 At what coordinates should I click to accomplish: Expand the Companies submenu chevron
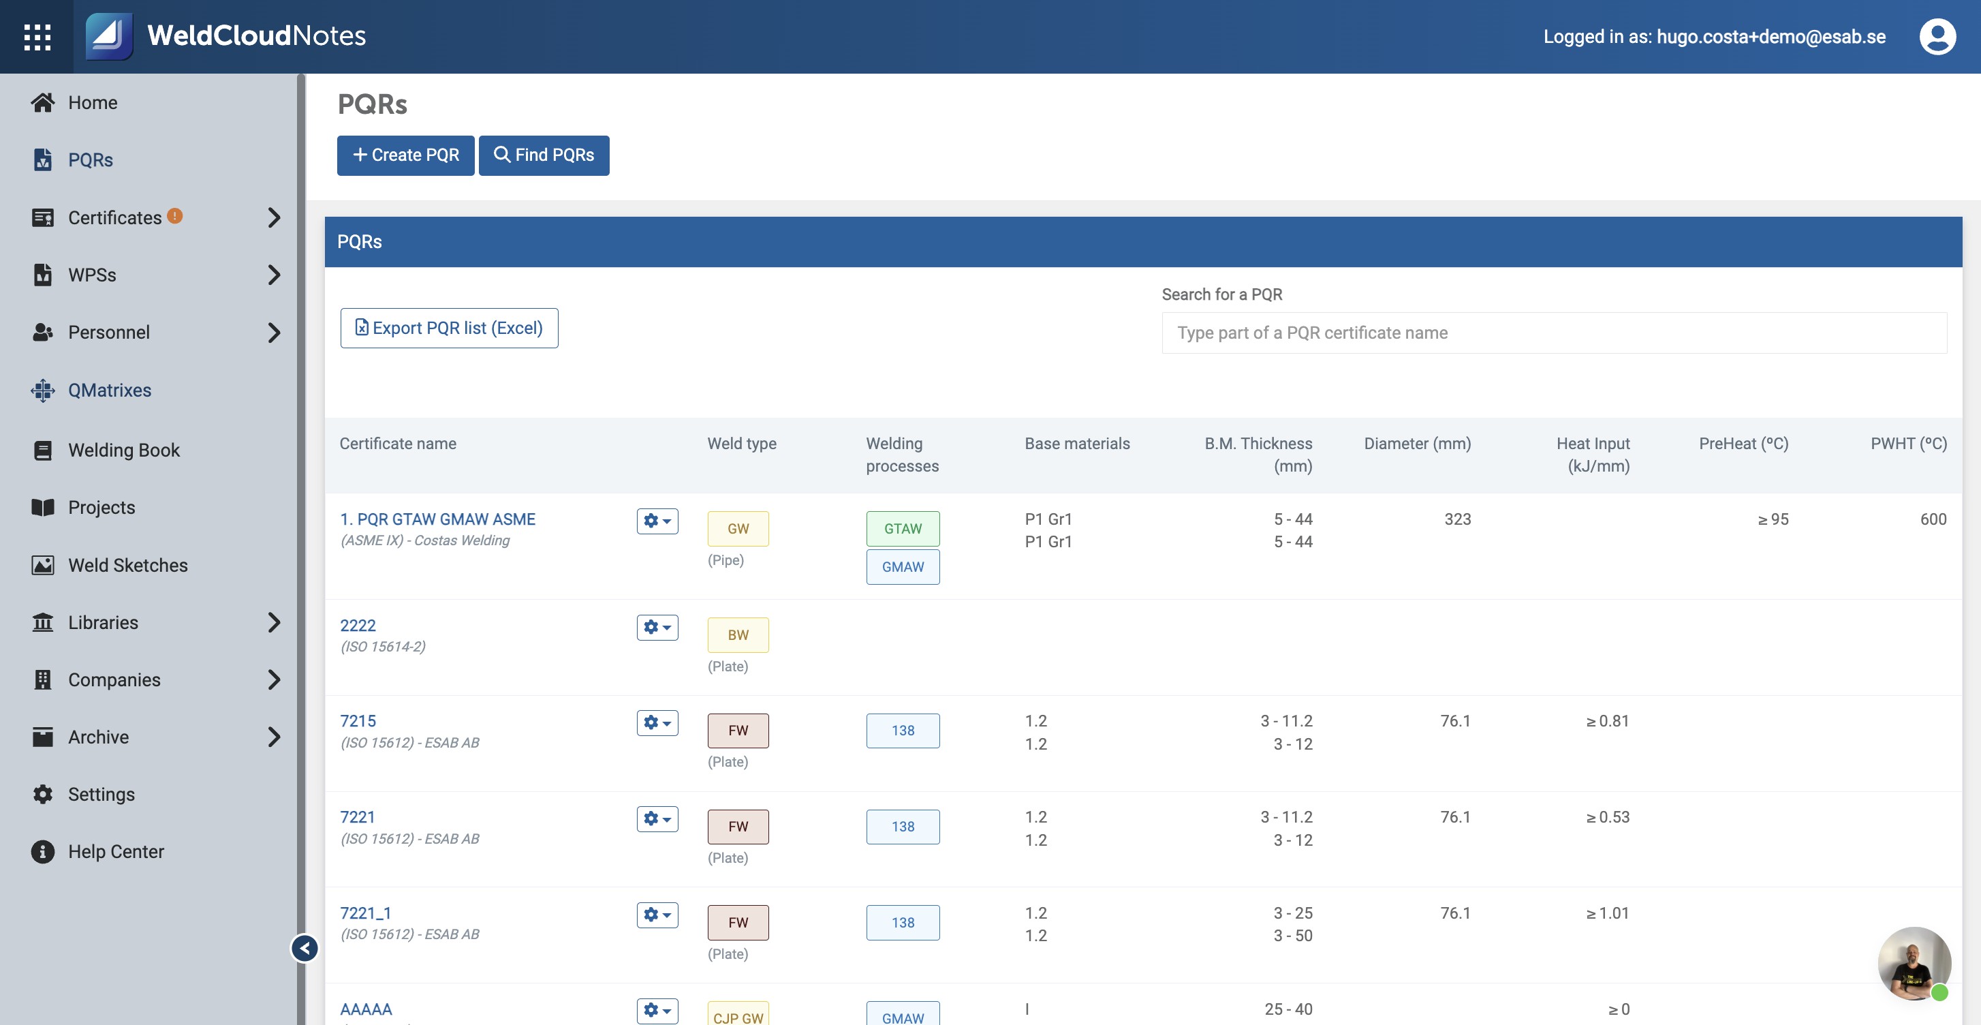(274, 679)
